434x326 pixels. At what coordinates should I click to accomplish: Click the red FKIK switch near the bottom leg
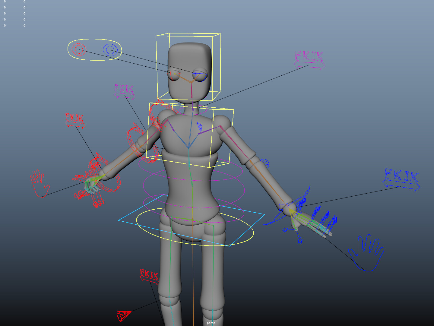tap(149, 274)
